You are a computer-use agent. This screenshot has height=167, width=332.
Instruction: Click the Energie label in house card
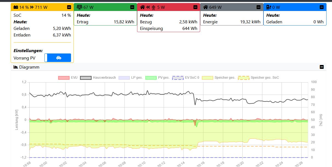click(210, 22)
